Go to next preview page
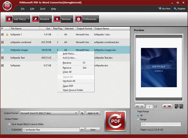This screenshot has height=138, width=188. tap(165, 106)
